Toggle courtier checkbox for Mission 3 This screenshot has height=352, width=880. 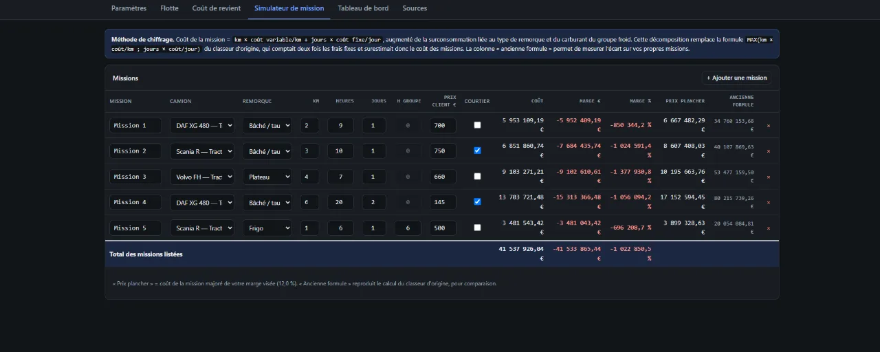(x=477, y=176)
